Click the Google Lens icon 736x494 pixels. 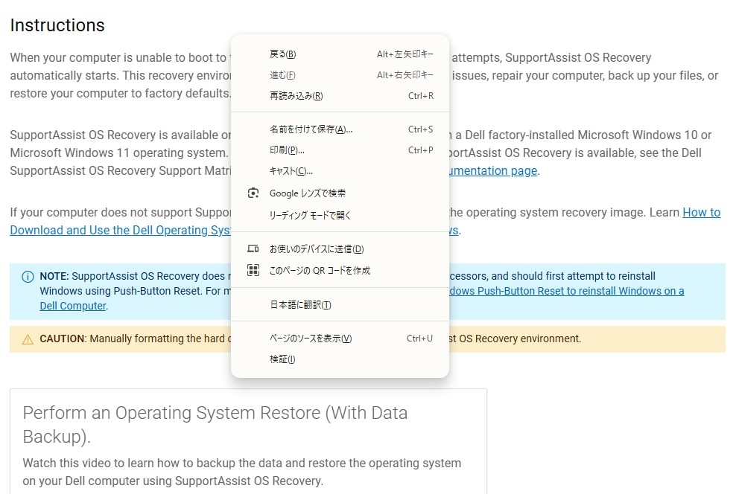[x=253, y=193]
